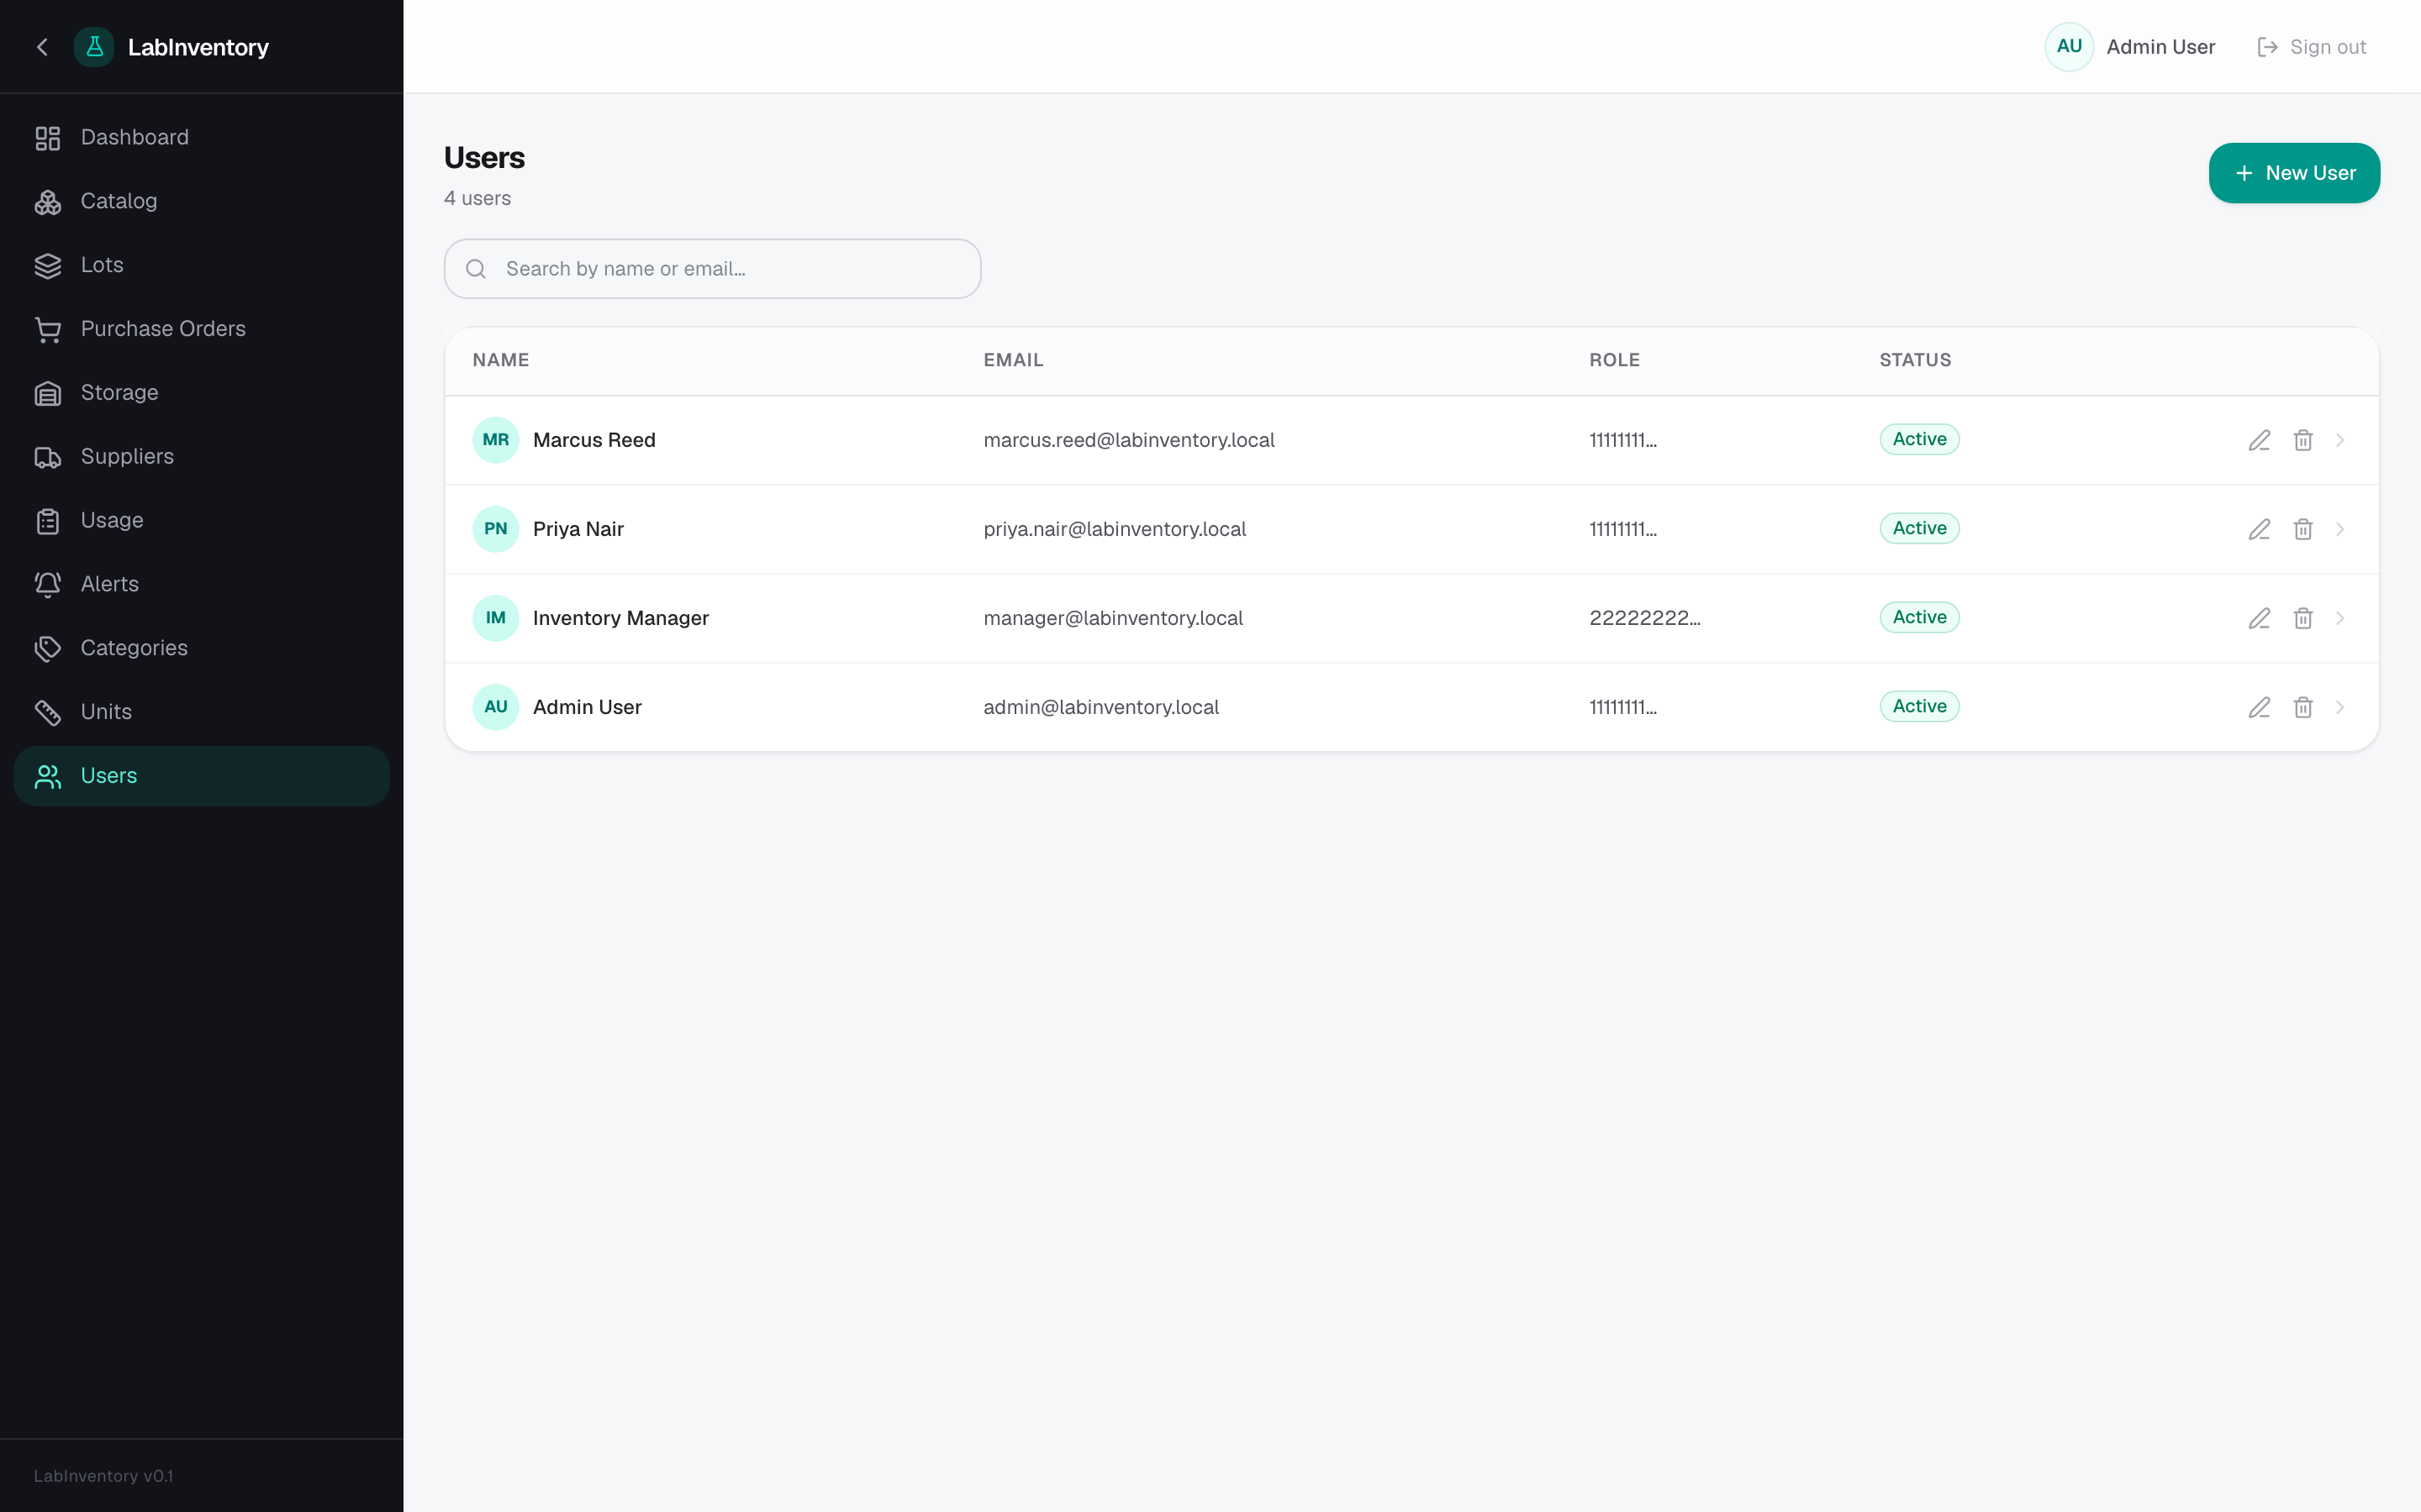Expand Inventory Manager row chevron
This screenshot has width=2421, height=1512.
[2340, 618]
